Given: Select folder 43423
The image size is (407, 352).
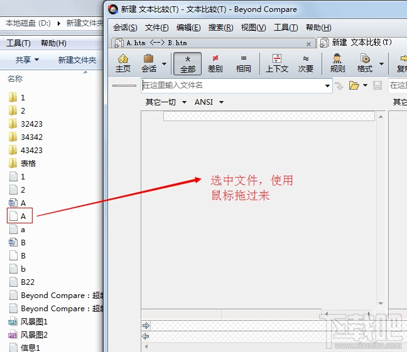Looking at the screenshot, I should click(x=25, y=150).
